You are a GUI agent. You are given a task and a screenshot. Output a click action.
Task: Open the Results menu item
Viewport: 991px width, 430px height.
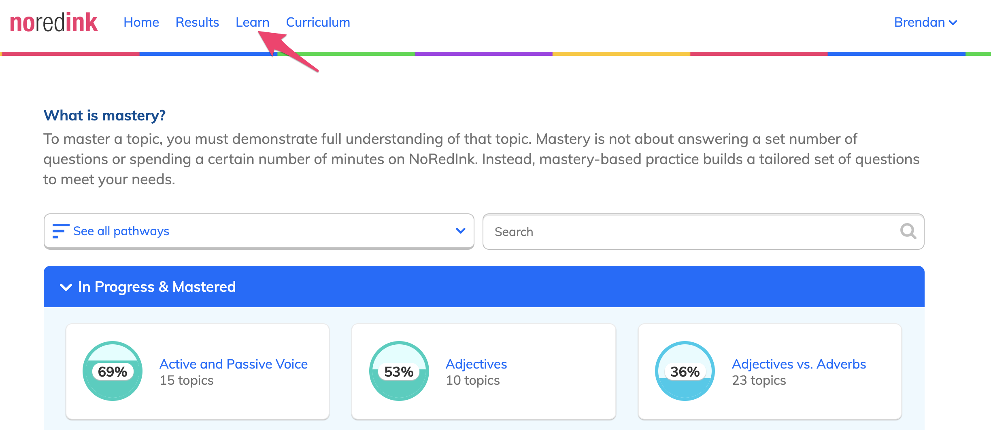click(x=197, y=22)
